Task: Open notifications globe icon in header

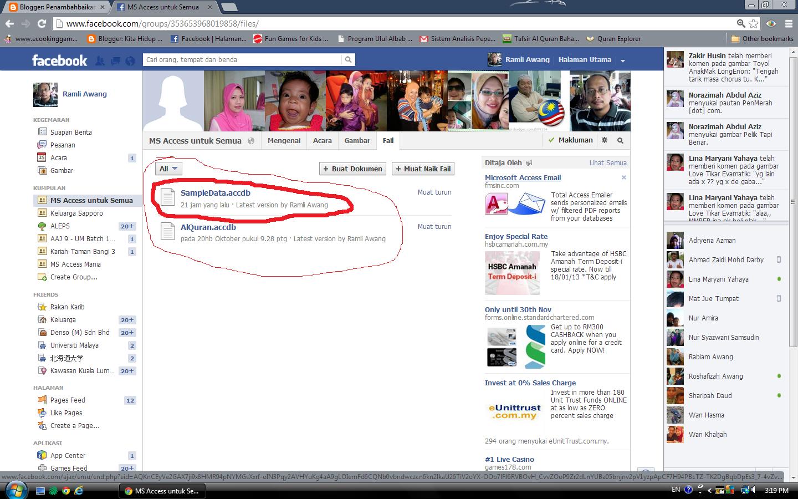Action: pyautogui.click(x=130, y=61)
